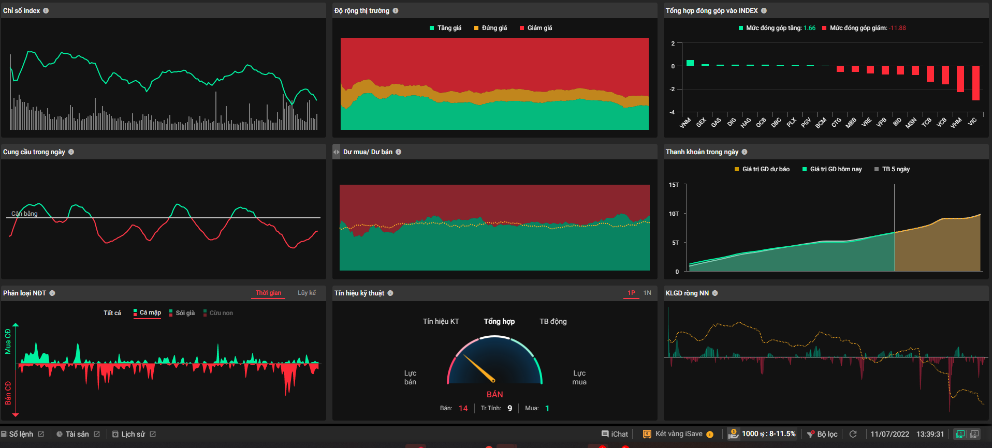Select the 1N timeframe tab
The image size is (992, 448).
647,293
